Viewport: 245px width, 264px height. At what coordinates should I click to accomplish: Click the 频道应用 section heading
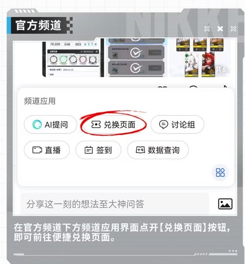(40, 101)
